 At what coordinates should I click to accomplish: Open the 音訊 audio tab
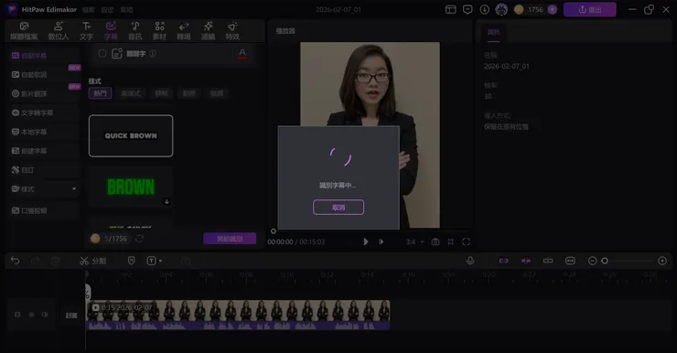click(x=135, y=31)
